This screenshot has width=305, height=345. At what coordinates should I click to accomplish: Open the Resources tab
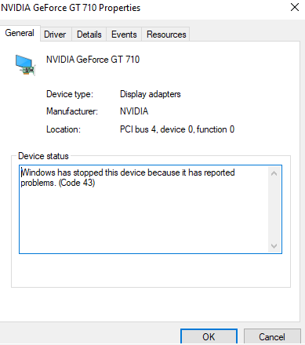(x=166, y=34)
